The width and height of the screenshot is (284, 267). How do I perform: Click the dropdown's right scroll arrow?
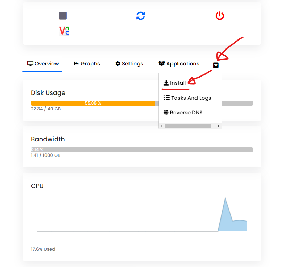(x=219, y=126)
